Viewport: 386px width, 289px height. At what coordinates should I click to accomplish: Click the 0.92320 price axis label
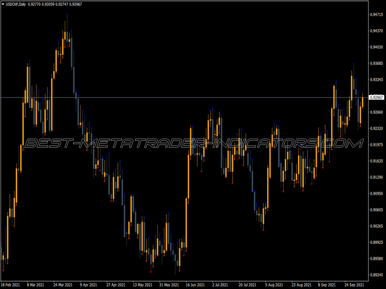(x=377, y=128)
